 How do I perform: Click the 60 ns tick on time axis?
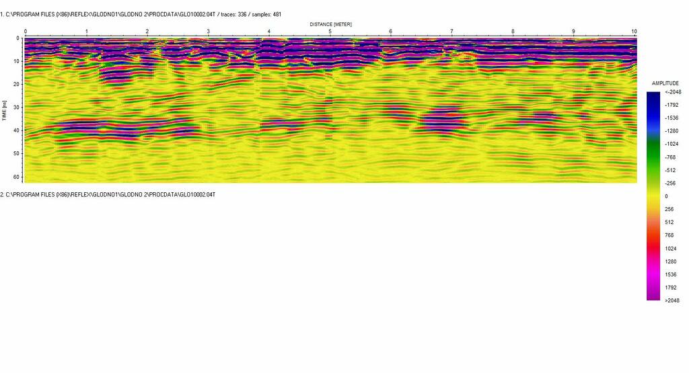click(18, 176)
